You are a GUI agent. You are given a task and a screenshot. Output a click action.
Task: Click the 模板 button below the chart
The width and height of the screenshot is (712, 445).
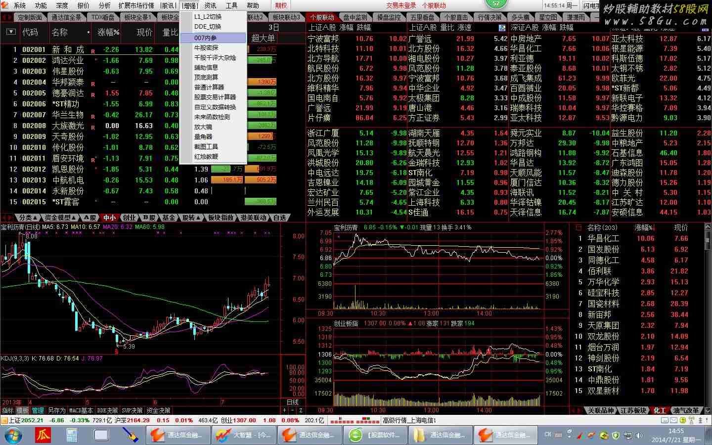[23, 410]
